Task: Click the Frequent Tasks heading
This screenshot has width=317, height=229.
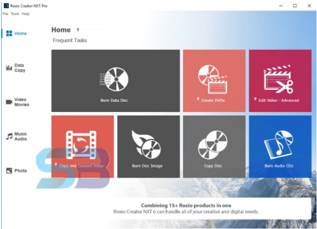Action: click(x=70, y=41)
